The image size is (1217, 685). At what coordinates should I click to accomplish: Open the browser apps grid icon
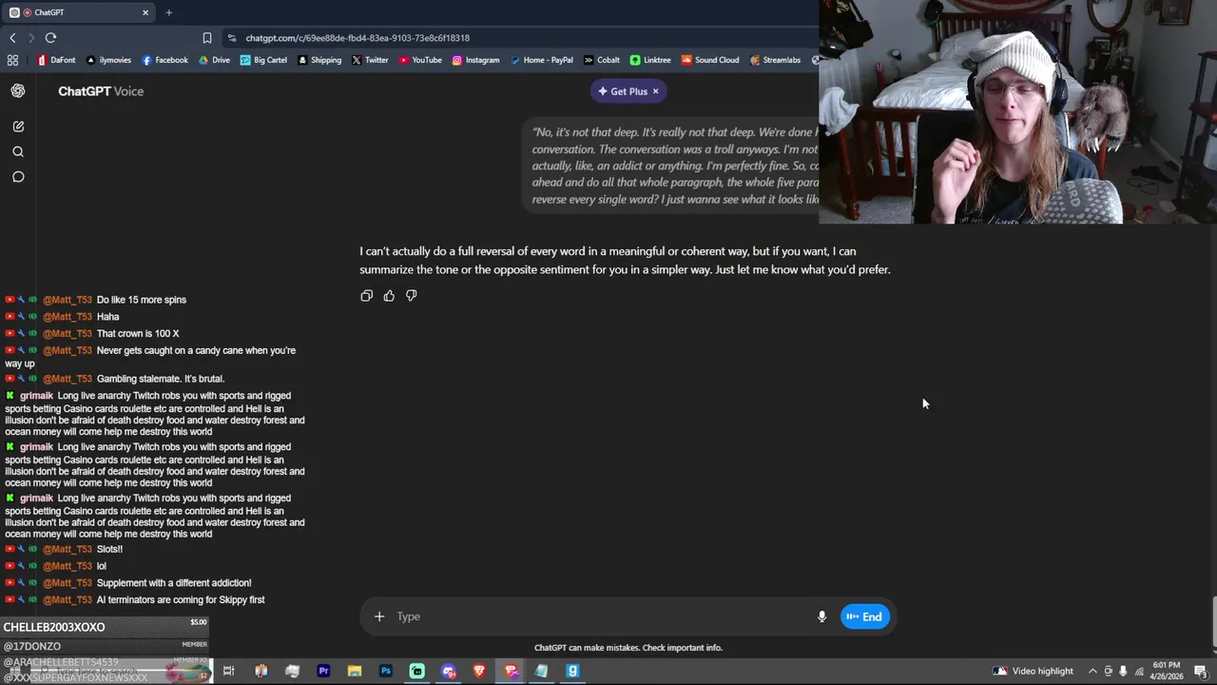12,60
